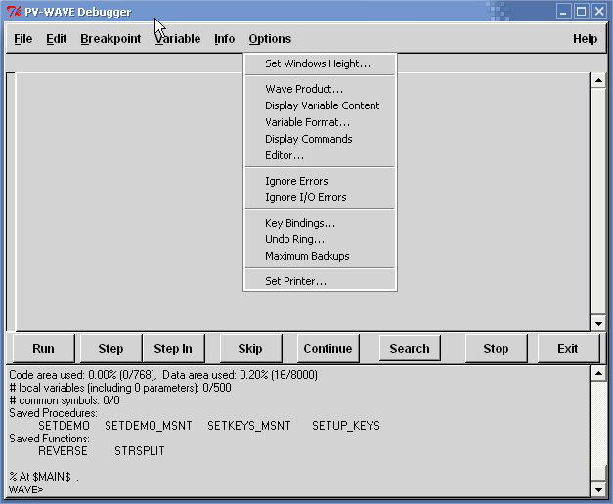Screen dimensions: 613x504
Task: Open the File menu
Action: [x=23, y=39]
